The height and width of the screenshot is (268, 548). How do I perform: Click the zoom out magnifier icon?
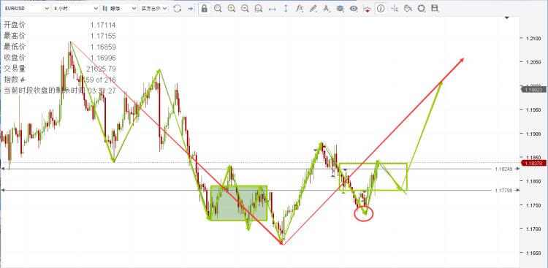tap(245, 9)
